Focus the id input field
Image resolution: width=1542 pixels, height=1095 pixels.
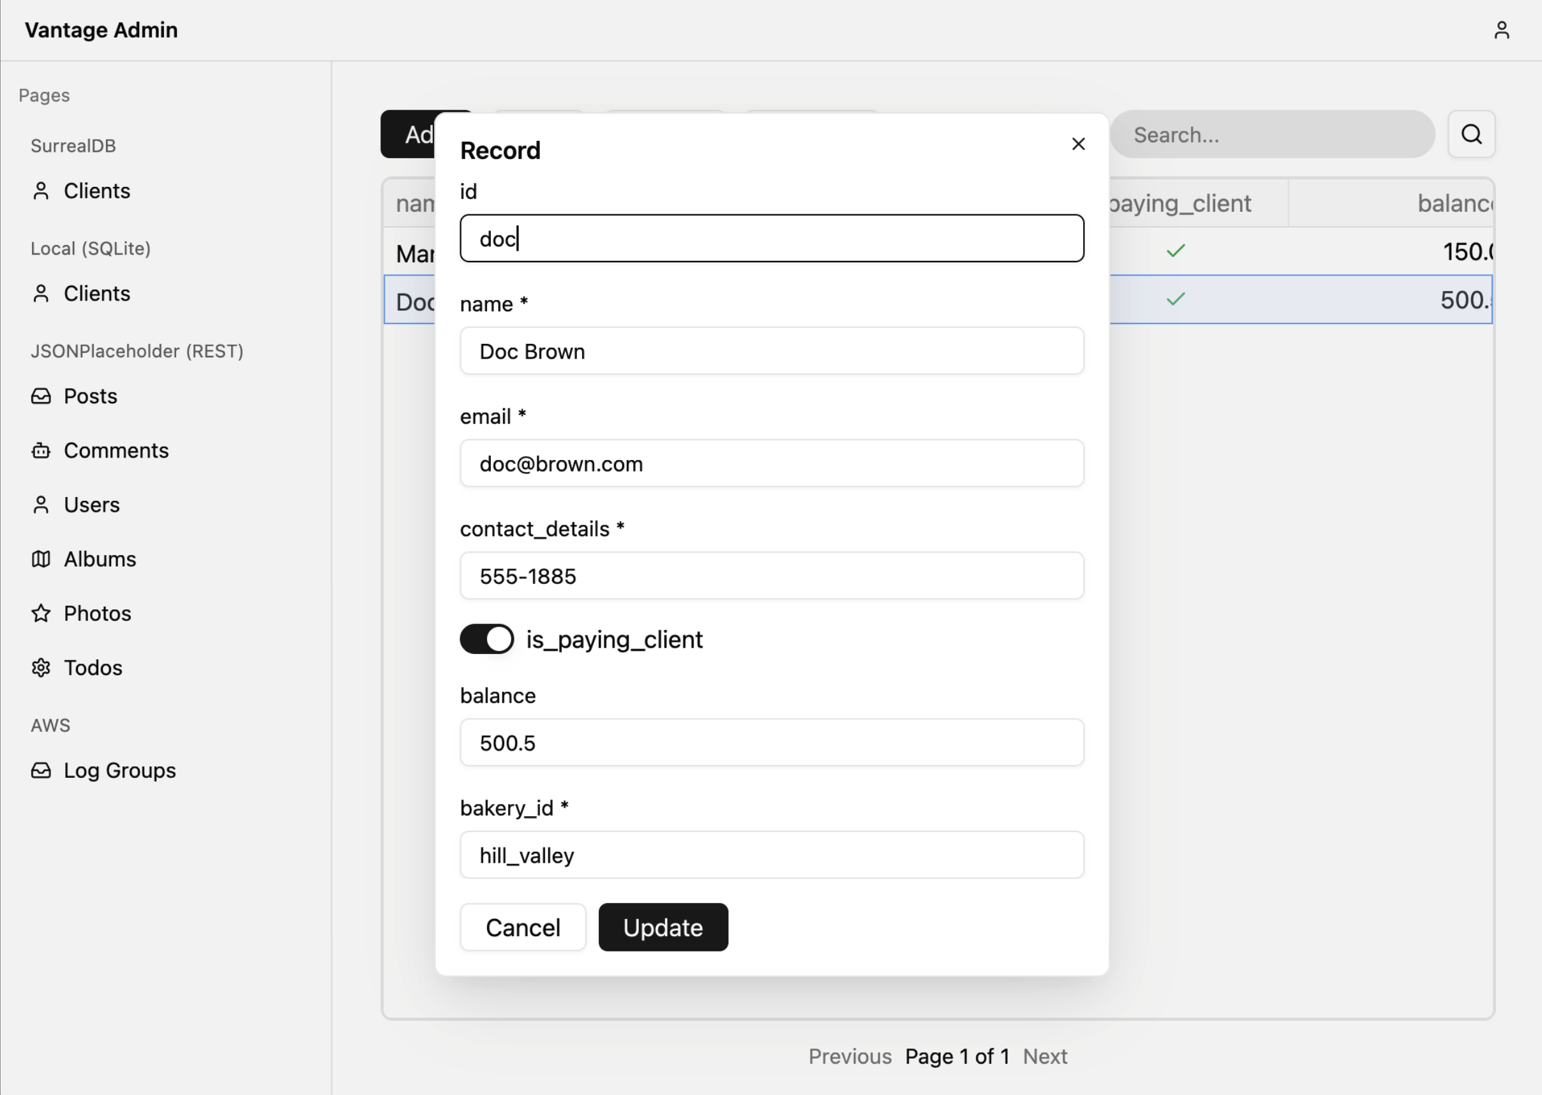[x=772, y=239]
